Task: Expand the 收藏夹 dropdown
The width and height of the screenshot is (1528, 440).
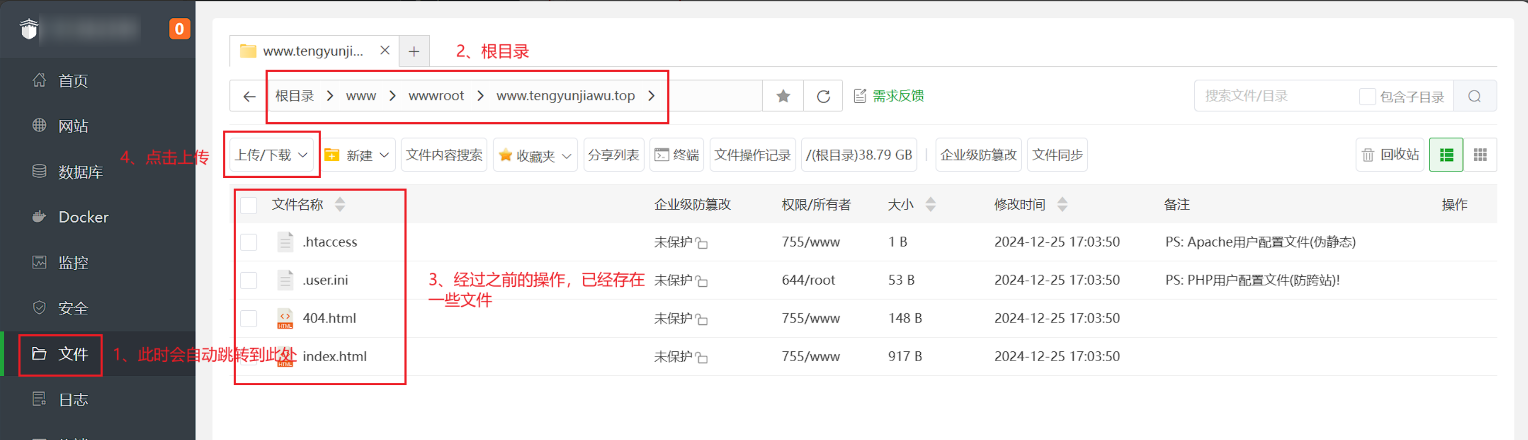Action: pos(535,155)
